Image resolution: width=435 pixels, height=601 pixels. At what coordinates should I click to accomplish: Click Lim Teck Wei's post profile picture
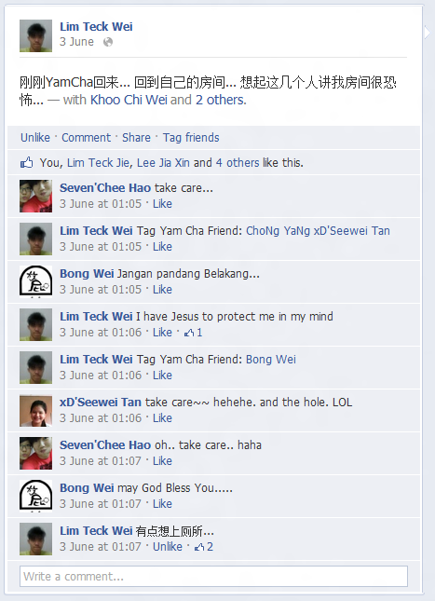36,35
